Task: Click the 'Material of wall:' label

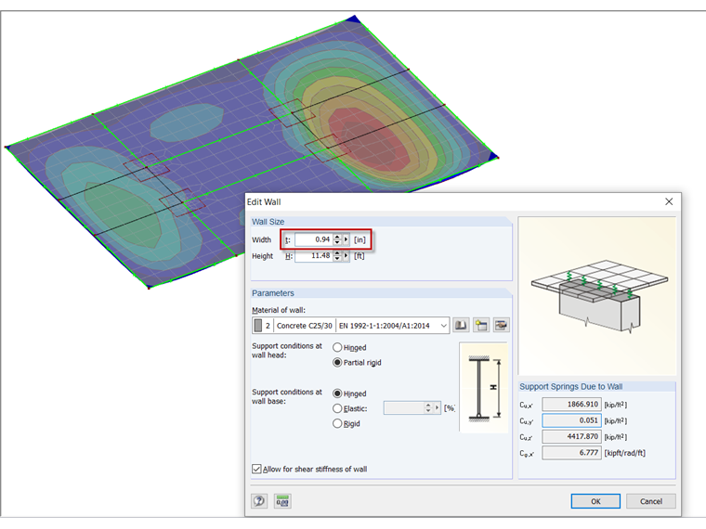Action: tap(279, 310)
